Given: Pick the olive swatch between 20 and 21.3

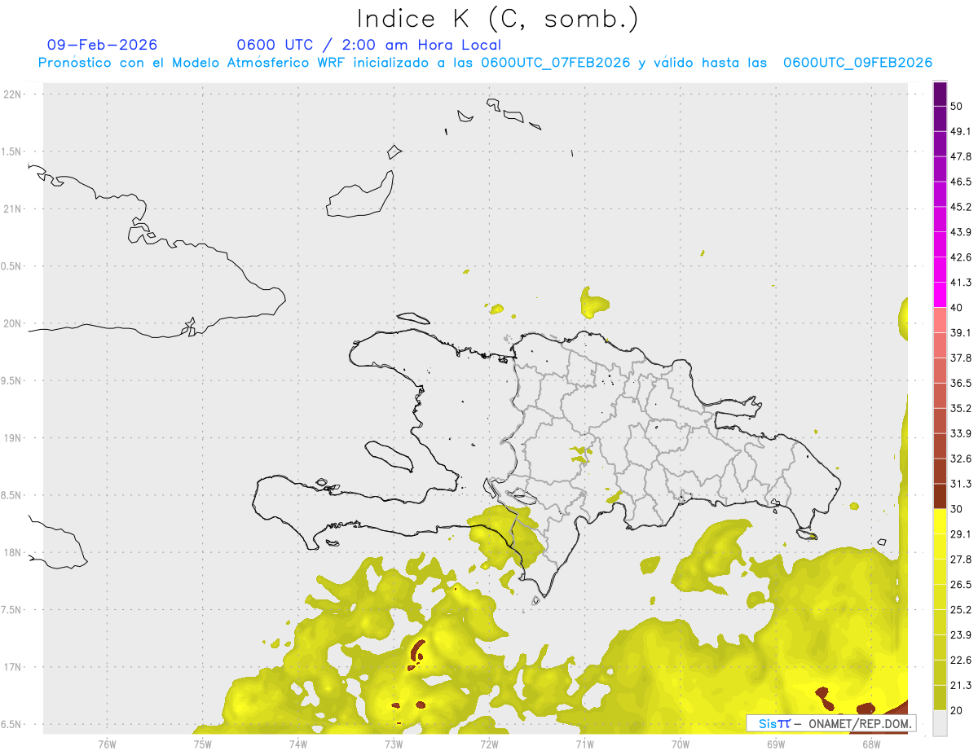Looking at the screenshot, I should pos(940,698).
